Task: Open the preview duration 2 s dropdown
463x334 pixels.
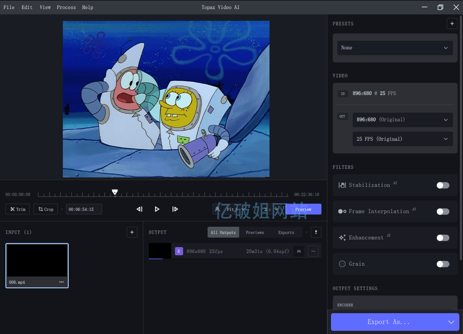Action: (x=271, y=209)
